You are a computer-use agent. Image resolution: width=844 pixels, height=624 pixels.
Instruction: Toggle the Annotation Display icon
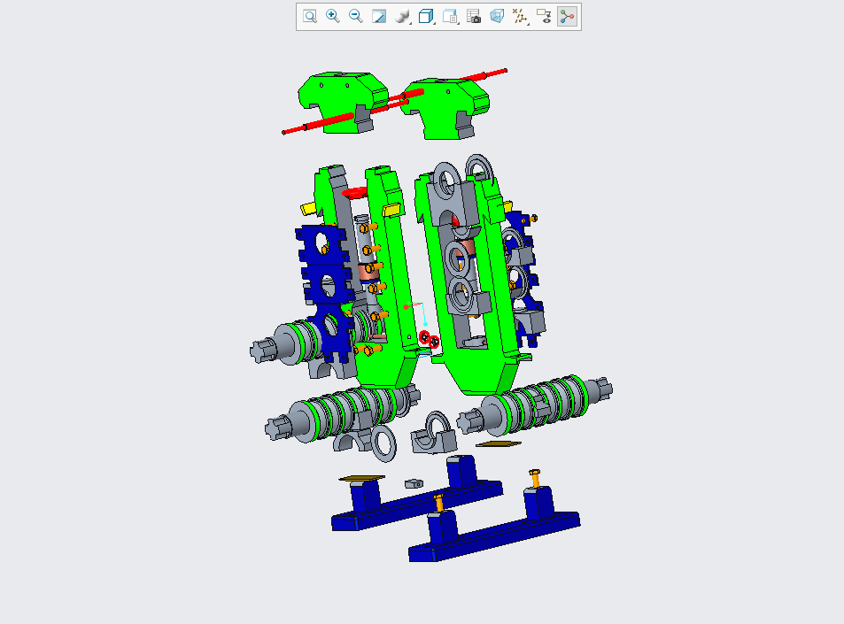(x=544, y=17)
